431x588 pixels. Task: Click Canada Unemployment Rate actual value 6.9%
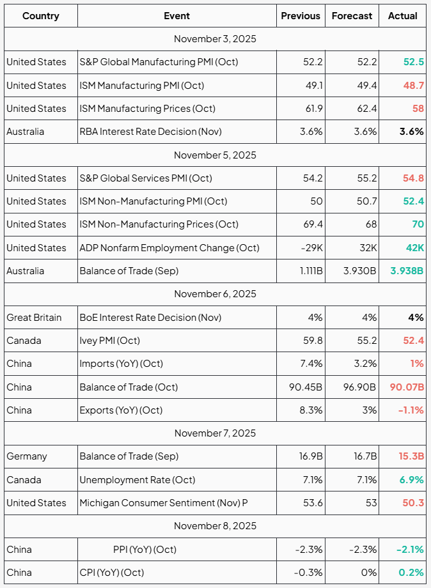click(x=411, y=480)
